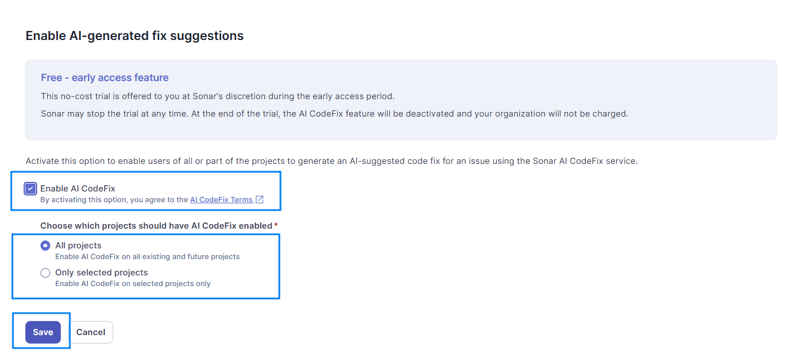Click the All projects label text

tap(78, 246)
